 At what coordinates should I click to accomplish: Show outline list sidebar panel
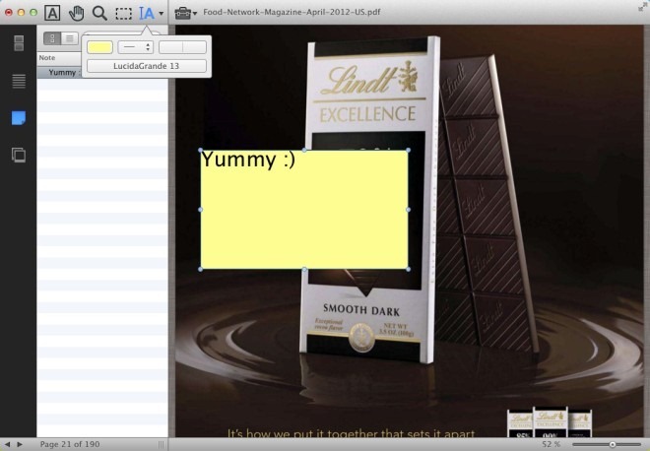click(x=19, y=81)
